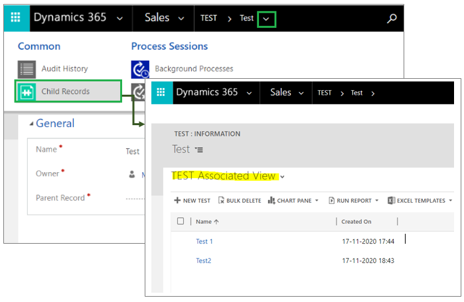Open app launcher waffle in front window
The image size is (464, 302).
[x=161, y=93]
